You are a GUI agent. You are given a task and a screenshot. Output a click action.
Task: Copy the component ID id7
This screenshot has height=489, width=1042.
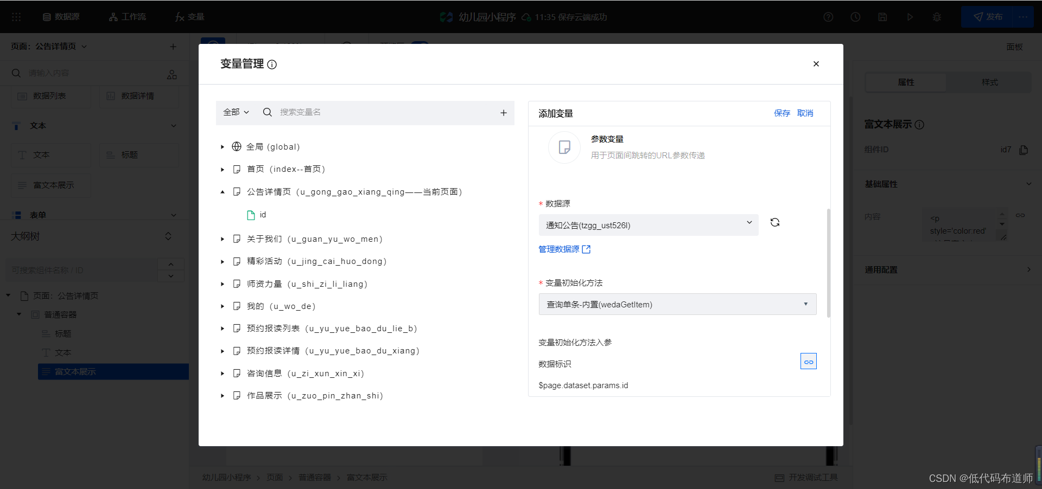[1024, 150]
